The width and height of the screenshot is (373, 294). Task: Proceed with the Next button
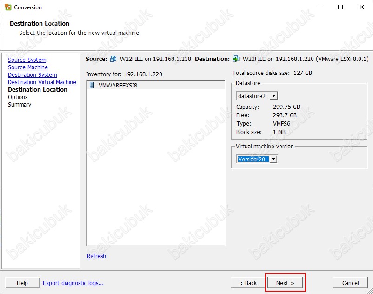tap(285, 283)
